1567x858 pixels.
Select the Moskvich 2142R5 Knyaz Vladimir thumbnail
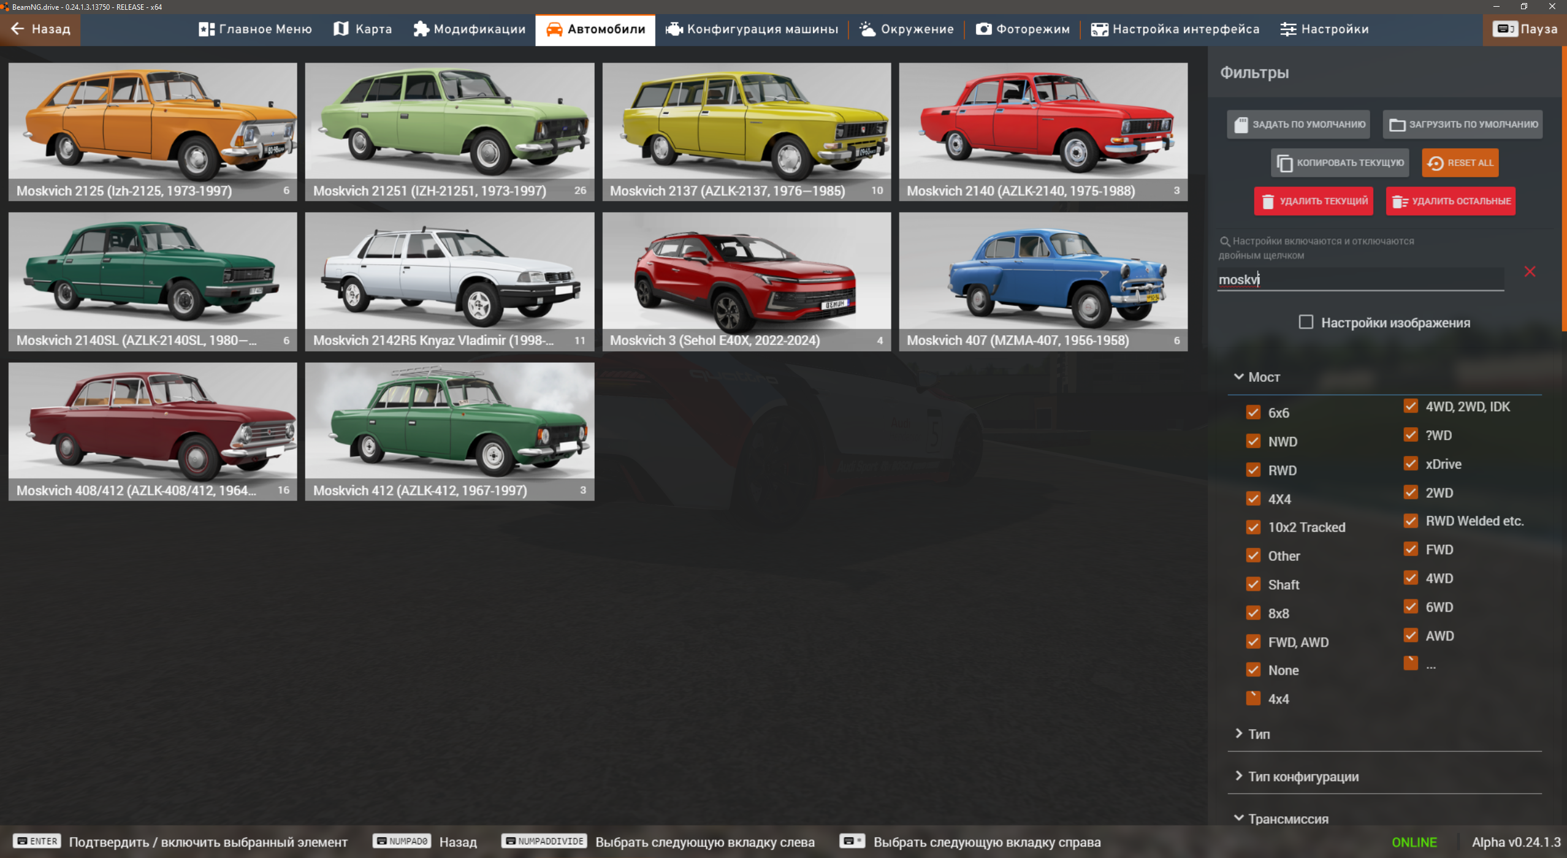click(x=449, y=282)
